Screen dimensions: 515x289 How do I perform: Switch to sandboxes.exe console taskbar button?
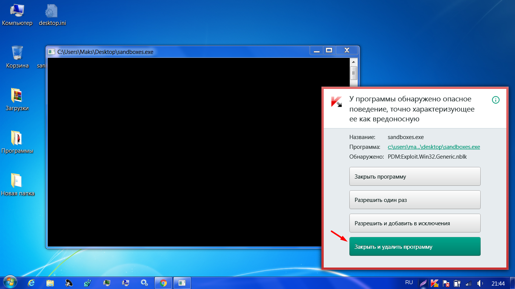pos(182,283)
